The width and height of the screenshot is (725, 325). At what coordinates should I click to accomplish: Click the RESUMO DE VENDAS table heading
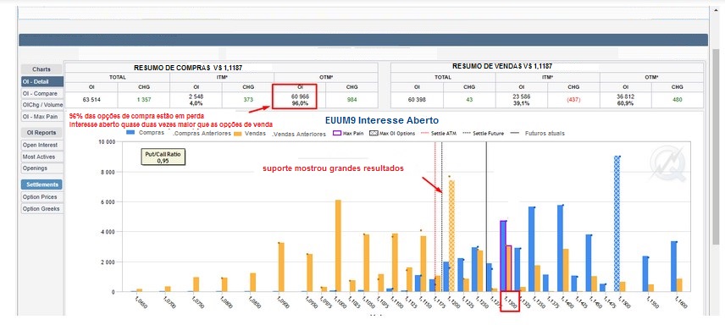point(502,67)
